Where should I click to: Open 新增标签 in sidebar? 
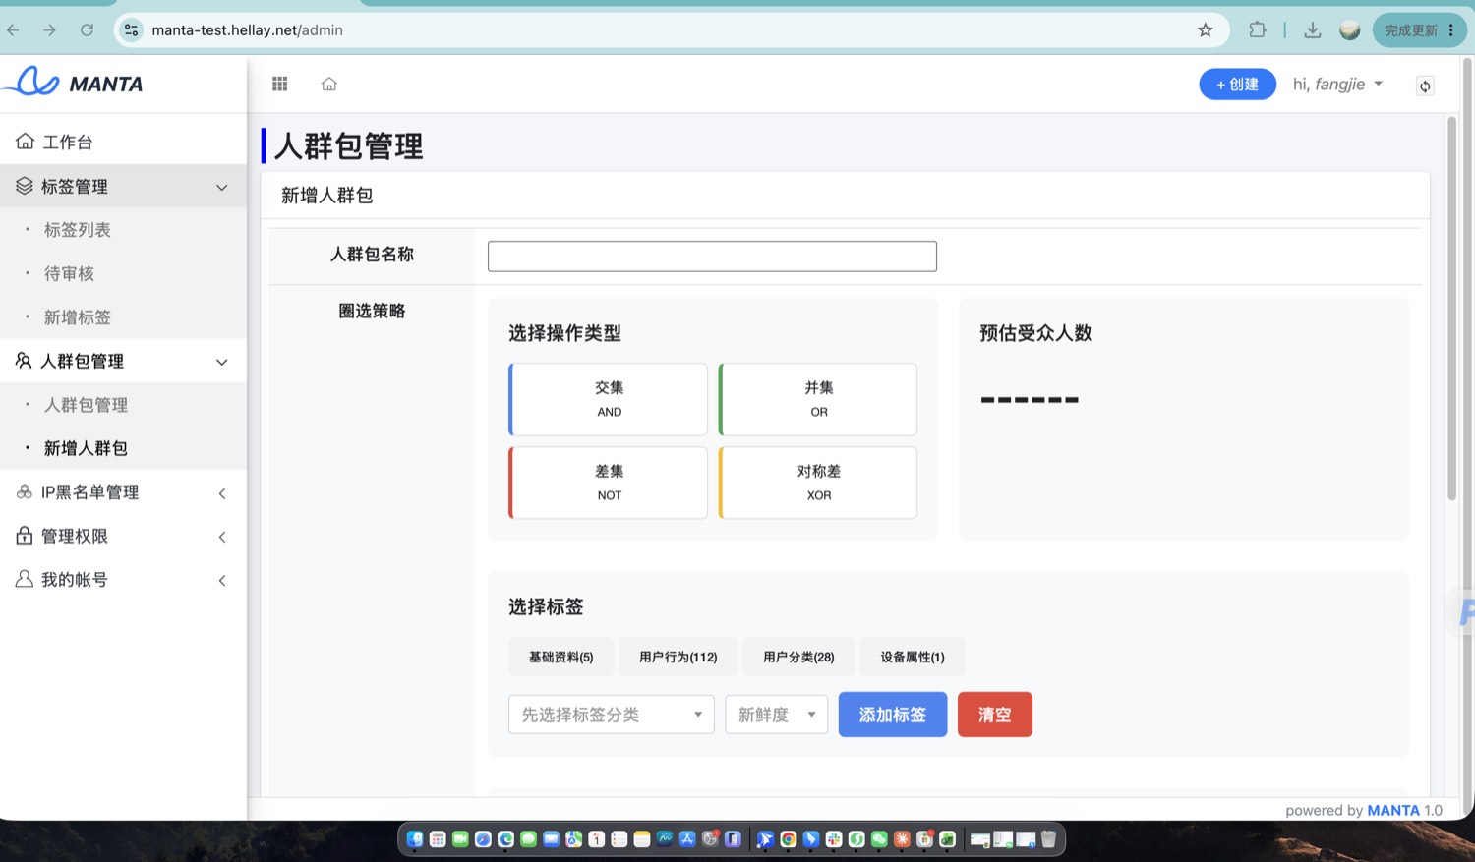pos(78,317)
